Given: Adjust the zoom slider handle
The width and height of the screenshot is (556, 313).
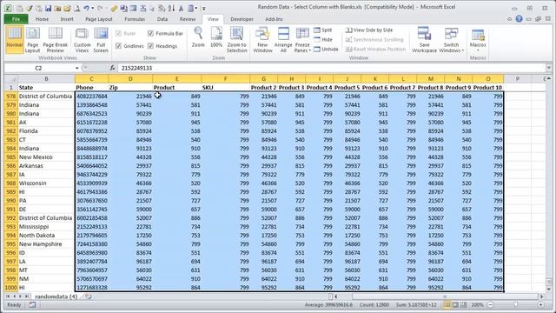Looking at the screenshot, I should [x=515, y=305].
